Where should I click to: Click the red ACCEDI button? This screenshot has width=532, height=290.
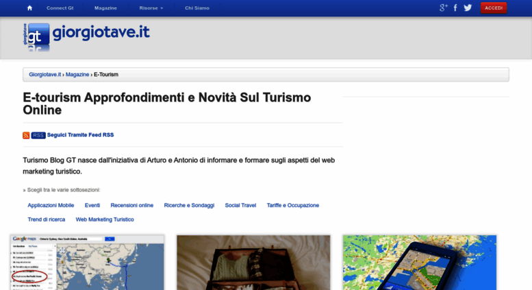pyautogui.click(x=494, y=8)
